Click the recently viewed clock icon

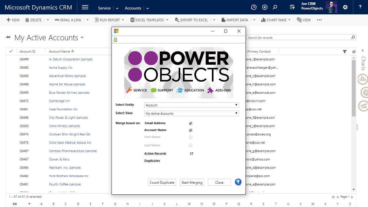254,7
